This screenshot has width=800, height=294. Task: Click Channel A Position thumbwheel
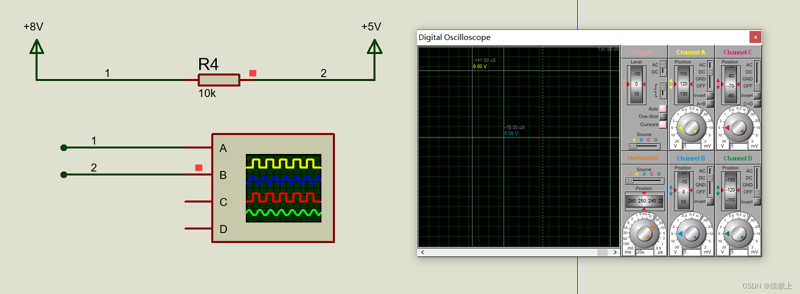tap(683, 84)
